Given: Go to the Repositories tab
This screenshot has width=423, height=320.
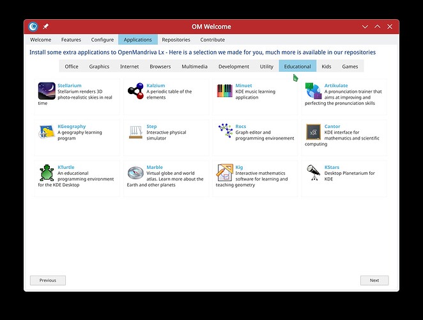Looking at the screenshot, I should (176, 40).
